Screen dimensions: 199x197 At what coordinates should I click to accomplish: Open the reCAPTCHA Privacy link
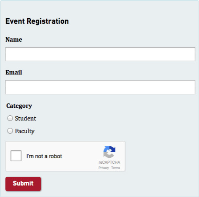click(104, 168)
